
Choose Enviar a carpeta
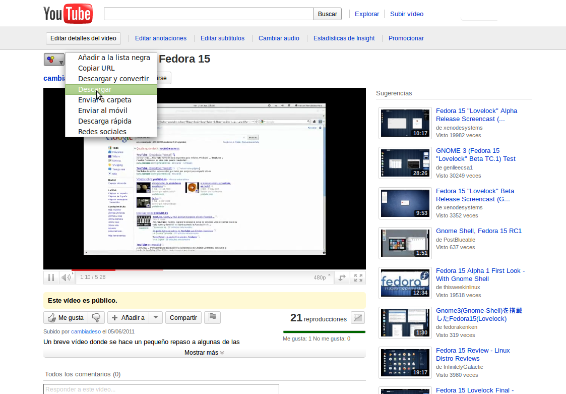111,100
